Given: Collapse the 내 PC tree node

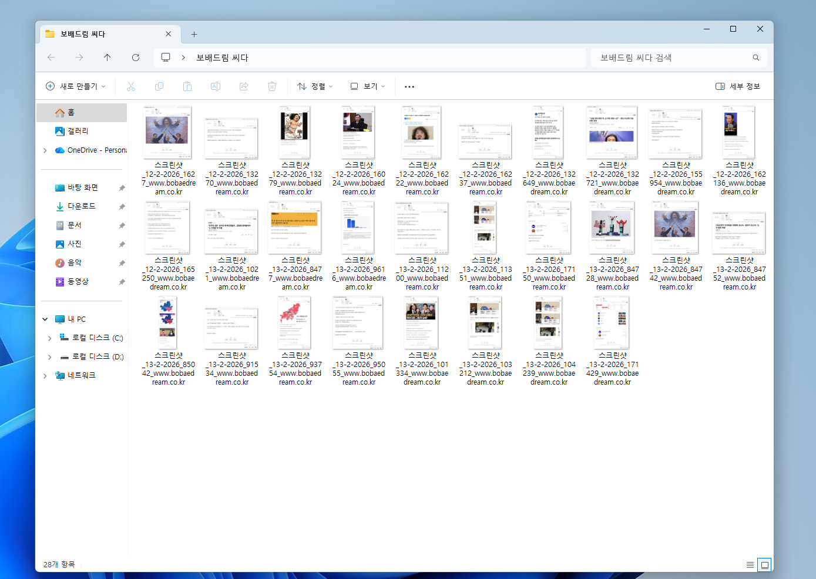Looking at the screenshot, I should 45,319.
